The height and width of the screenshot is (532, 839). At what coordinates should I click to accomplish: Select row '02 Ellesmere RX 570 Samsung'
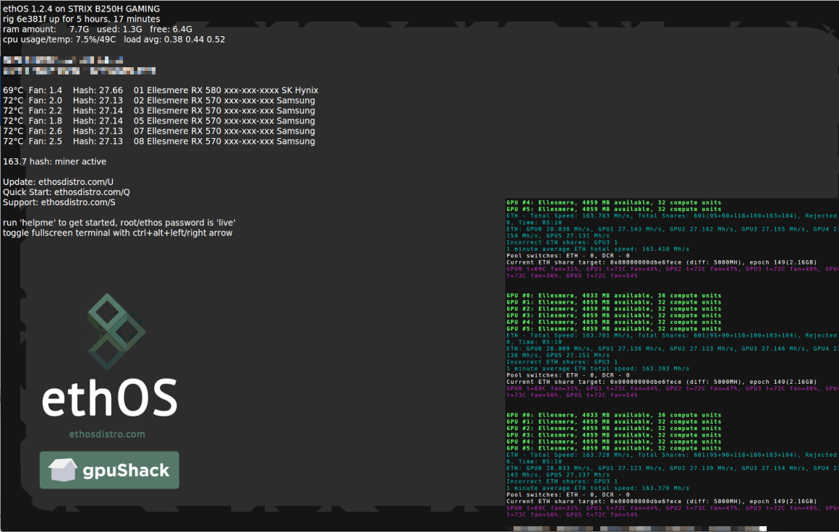tap(159, 100)
